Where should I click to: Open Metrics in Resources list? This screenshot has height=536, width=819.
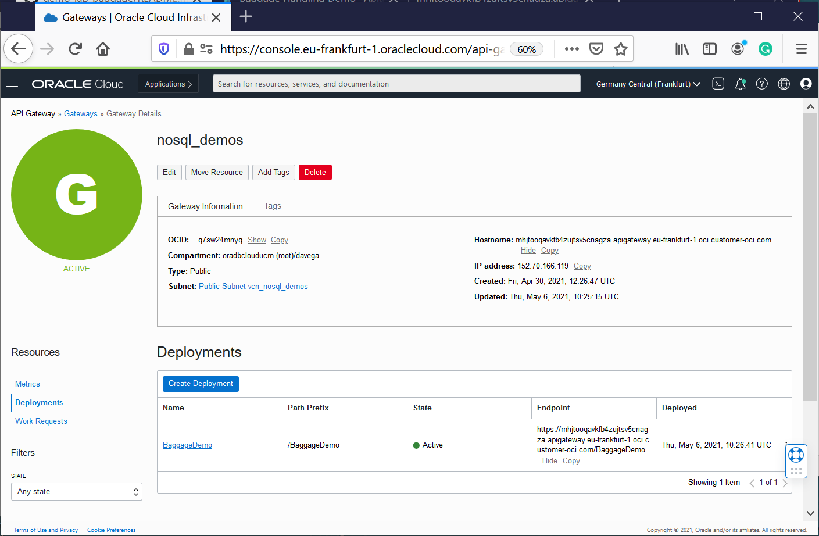point(27,384)
